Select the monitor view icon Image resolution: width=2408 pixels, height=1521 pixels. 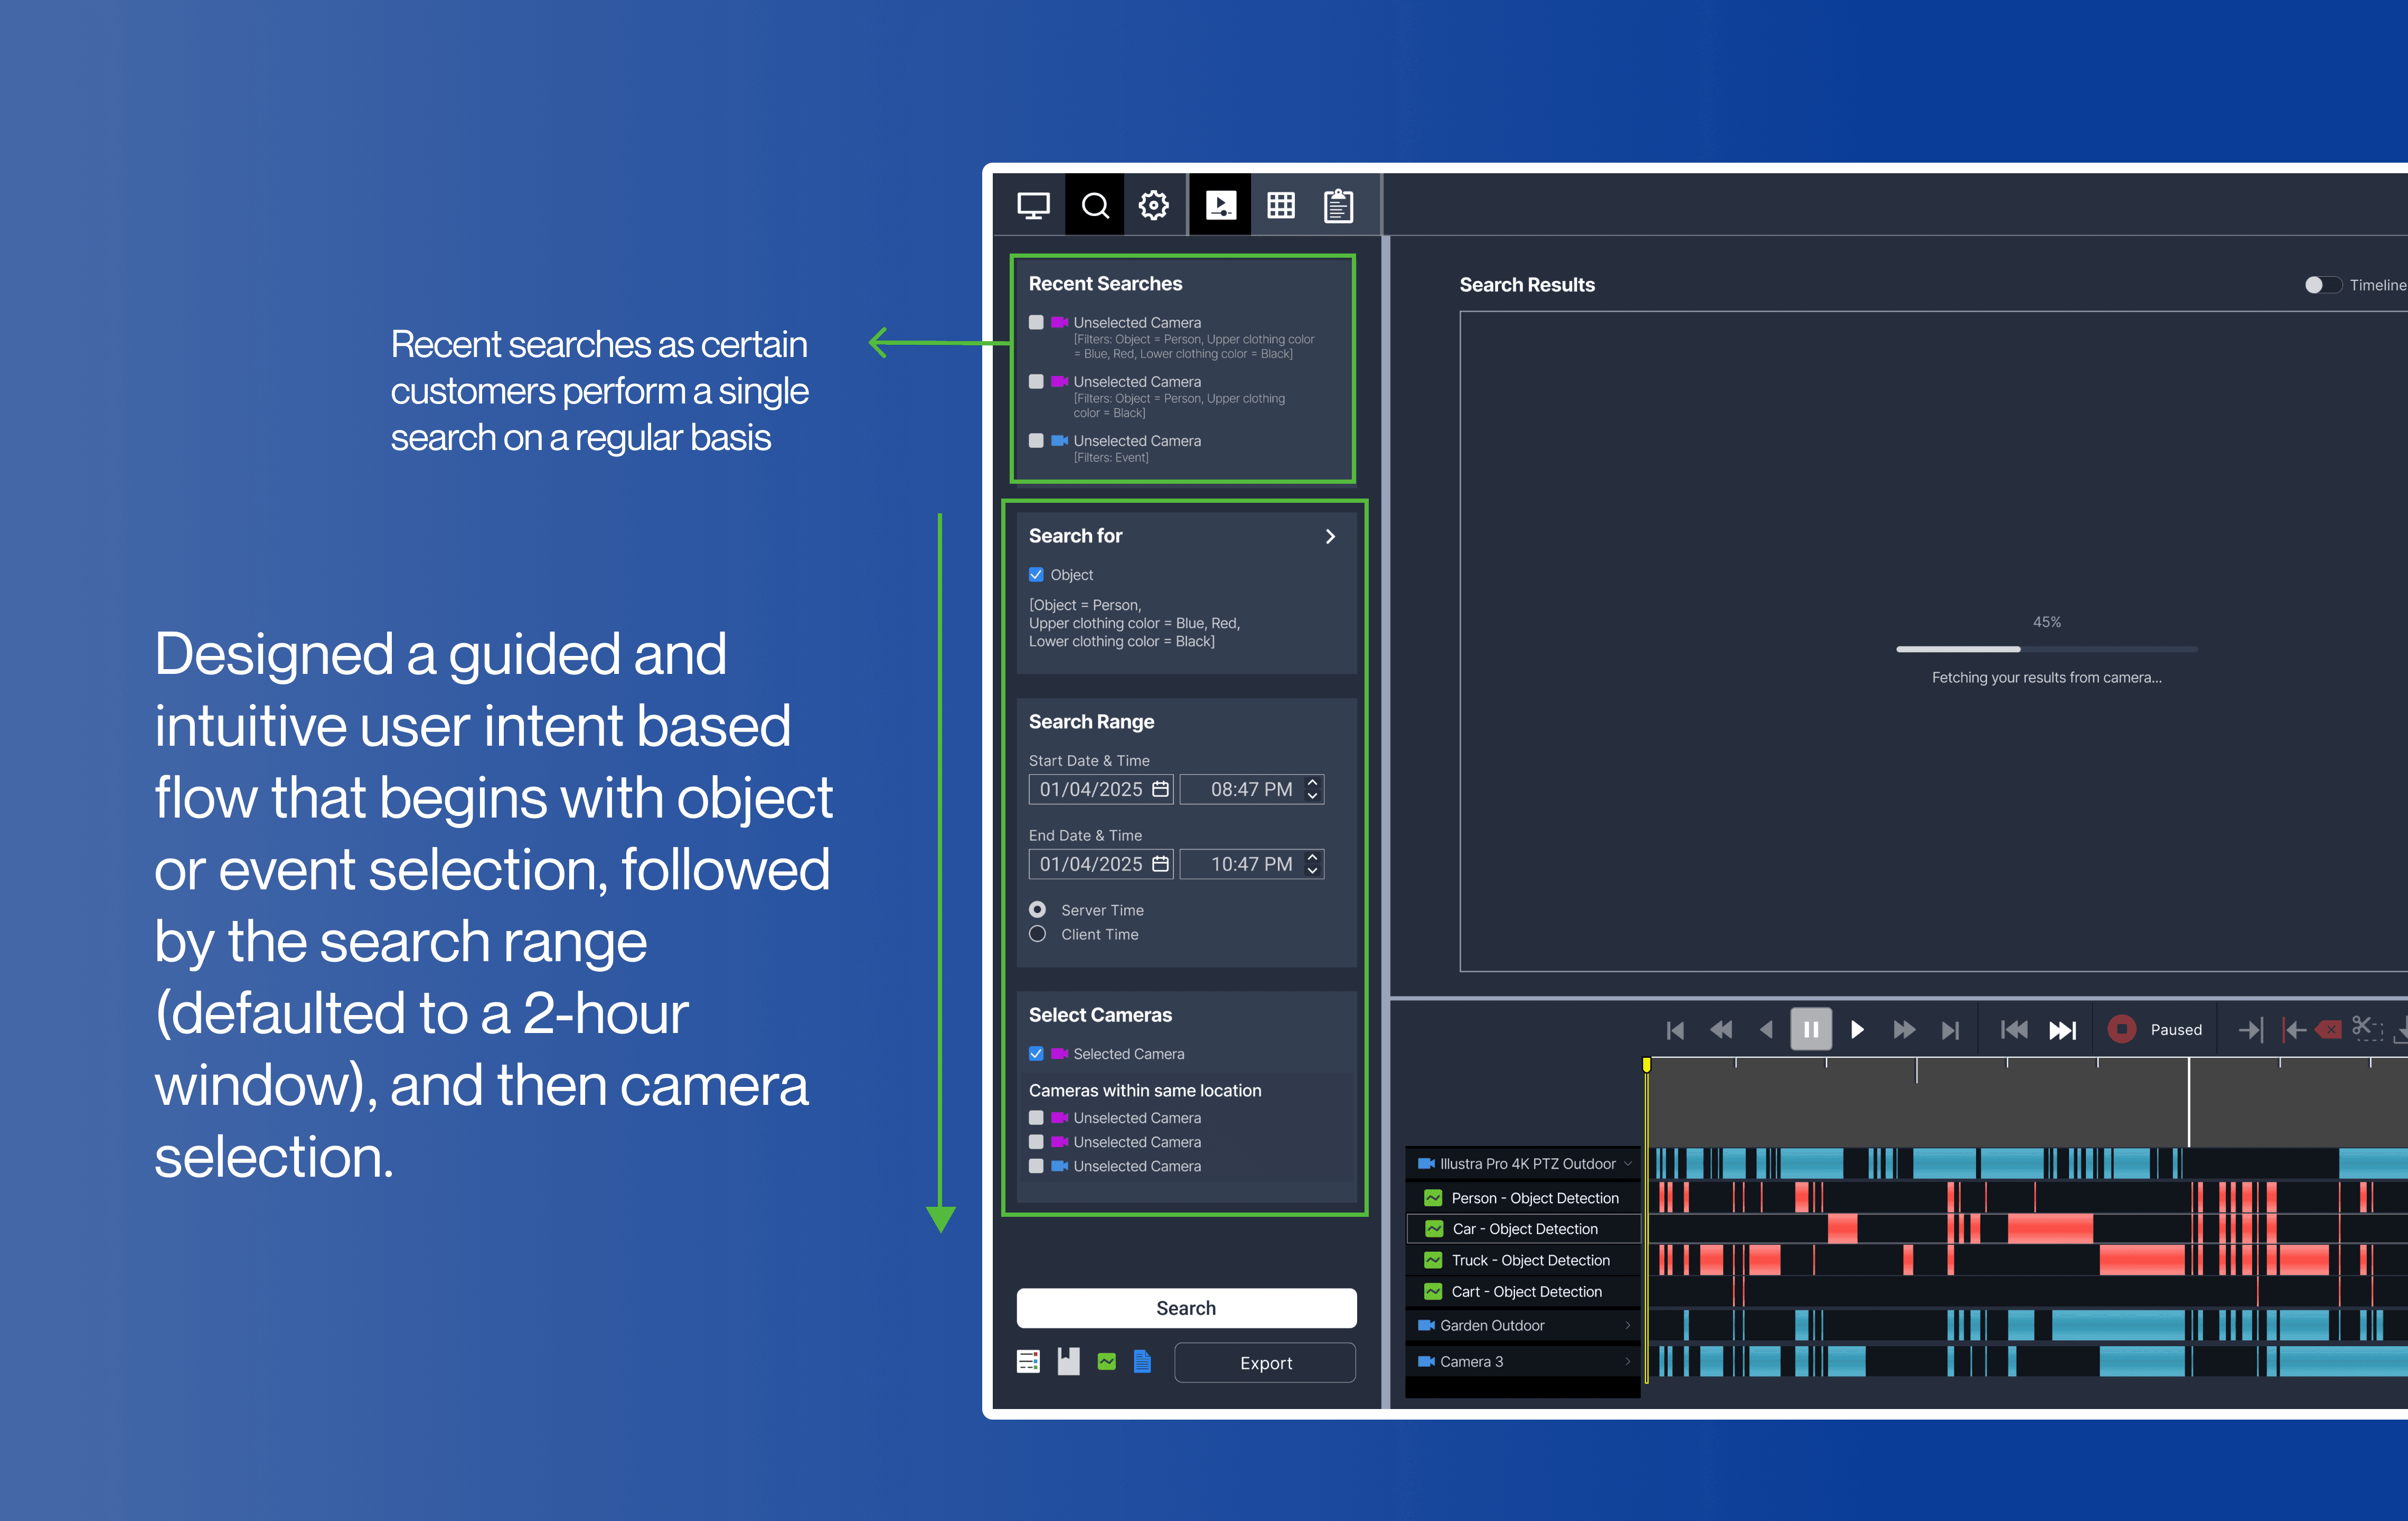click(1033, 206)
